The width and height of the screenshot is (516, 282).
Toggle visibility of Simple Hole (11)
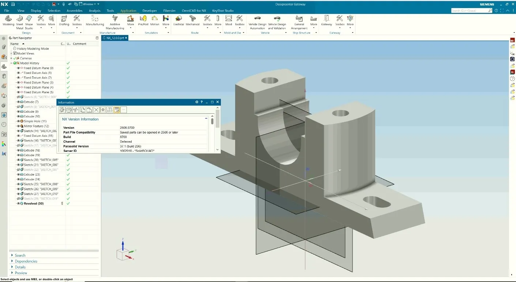[18, 121]
